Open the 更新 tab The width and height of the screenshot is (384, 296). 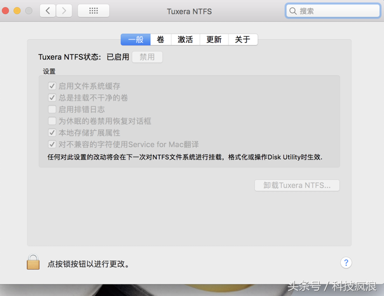(x=214, y=40)
